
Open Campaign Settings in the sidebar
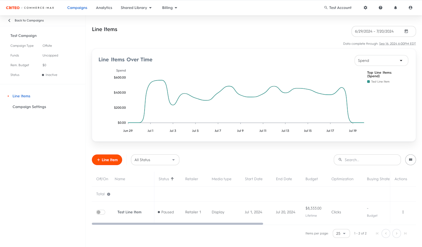click(x=29, y=107)
